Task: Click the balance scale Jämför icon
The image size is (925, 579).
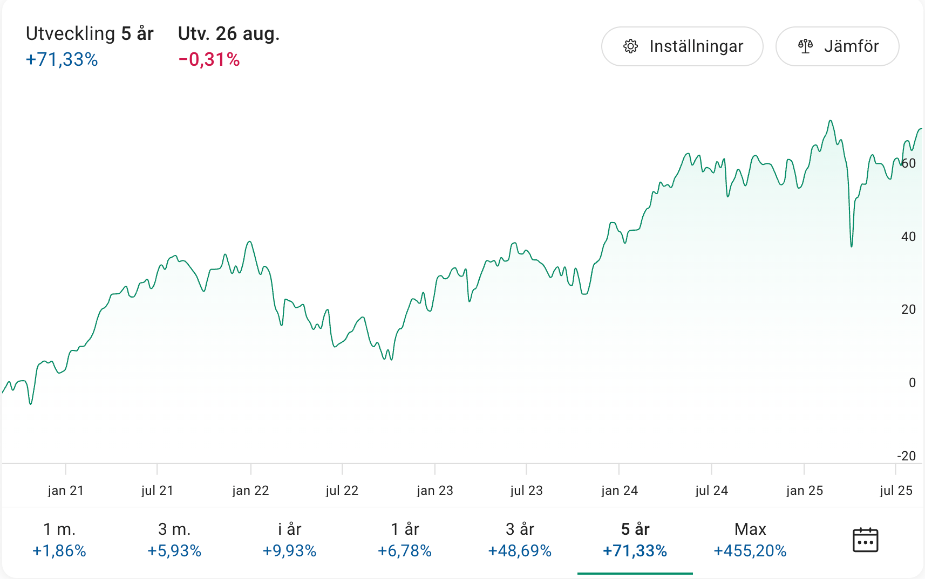Action: coord(805,46)
